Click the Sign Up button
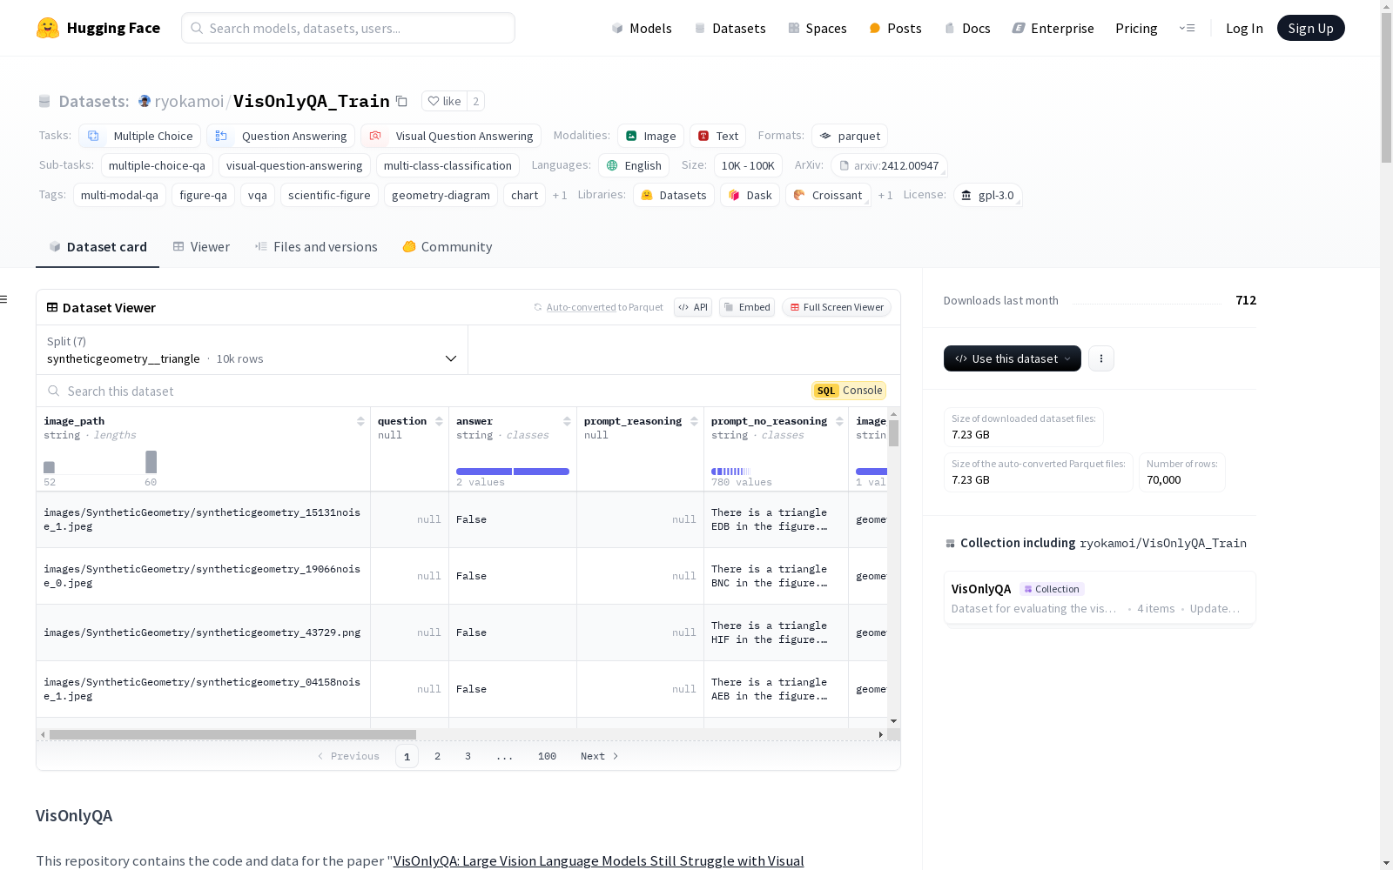The image size is (1393, 870). (x=1310, y=28)
